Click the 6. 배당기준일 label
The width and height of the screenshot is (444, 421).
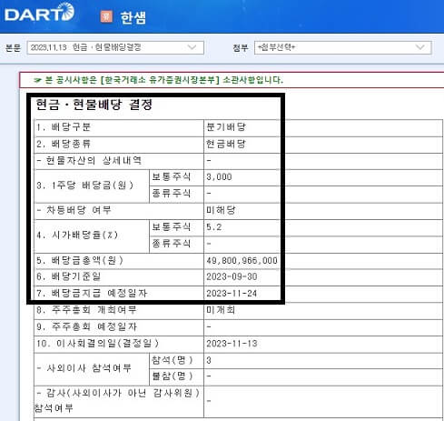(x=68, y=276)
